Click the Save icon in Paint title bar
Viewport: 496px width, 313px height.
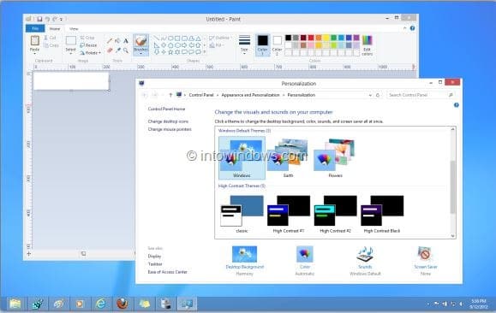click(x=39, y=19)
